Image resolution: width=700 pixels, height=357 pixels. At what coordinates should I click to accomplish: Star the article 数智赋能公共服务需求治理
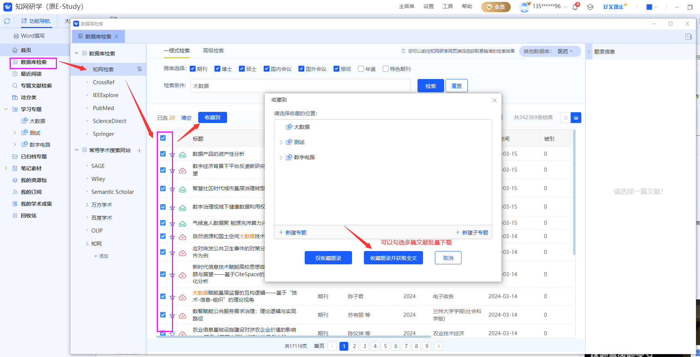click(x=172, y=316)
